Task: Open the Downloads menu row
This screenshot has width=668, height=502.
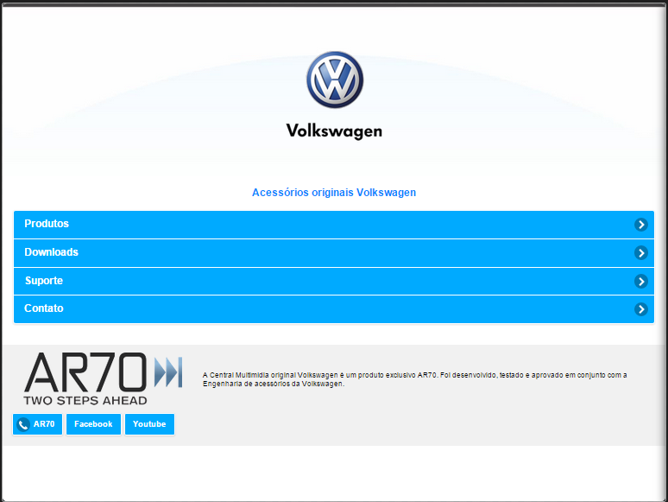Action: [334, 253]
